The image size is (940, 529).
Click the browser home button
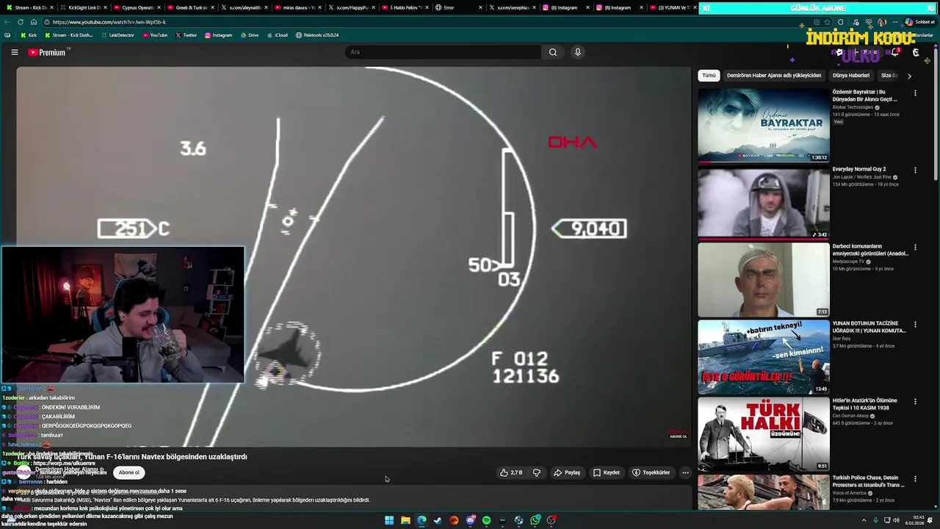tap(33, 22)
